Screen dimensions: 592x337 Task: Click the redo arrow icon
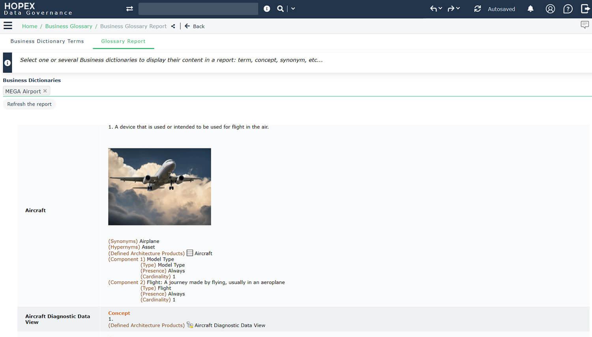(x=451, y=9)
